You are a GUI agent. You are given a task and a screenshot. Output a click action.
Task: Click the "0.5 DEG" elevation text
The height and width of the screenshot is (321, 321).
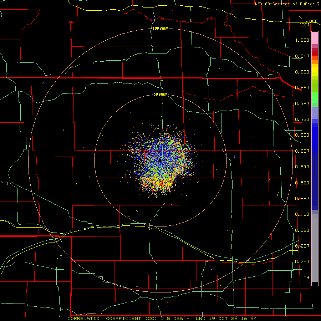173,319
